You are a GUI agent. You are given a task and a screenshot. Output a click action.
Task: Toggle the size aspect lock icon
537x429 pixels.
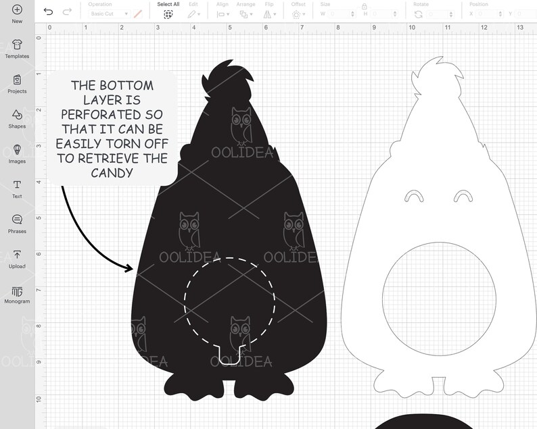364,6
